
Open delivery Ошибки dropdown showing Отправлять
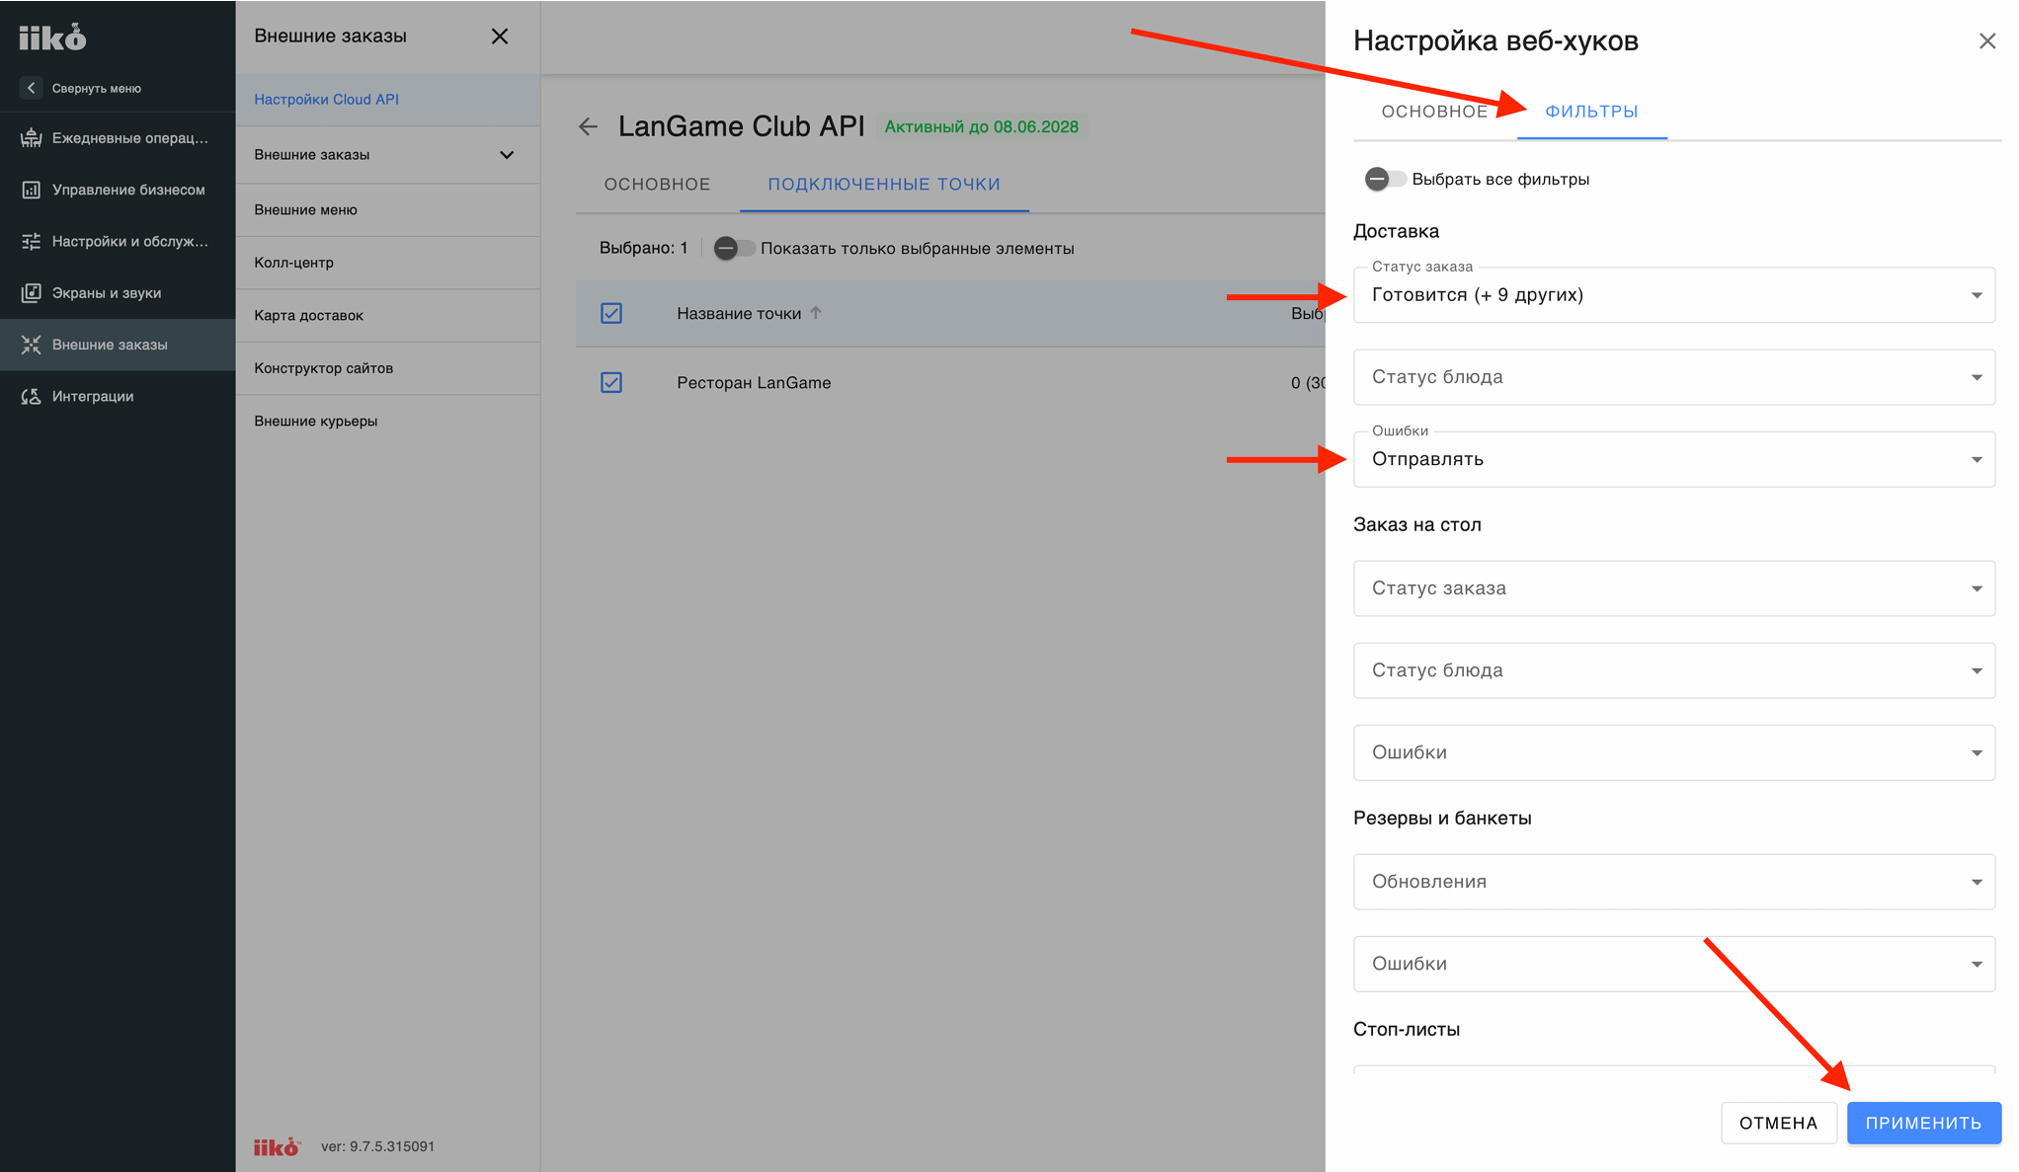click(x=1673, y=459)
